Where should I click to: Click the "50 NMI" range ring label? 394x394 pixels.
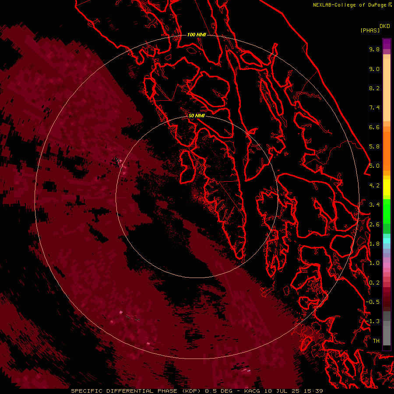click(x=197, y=116)
